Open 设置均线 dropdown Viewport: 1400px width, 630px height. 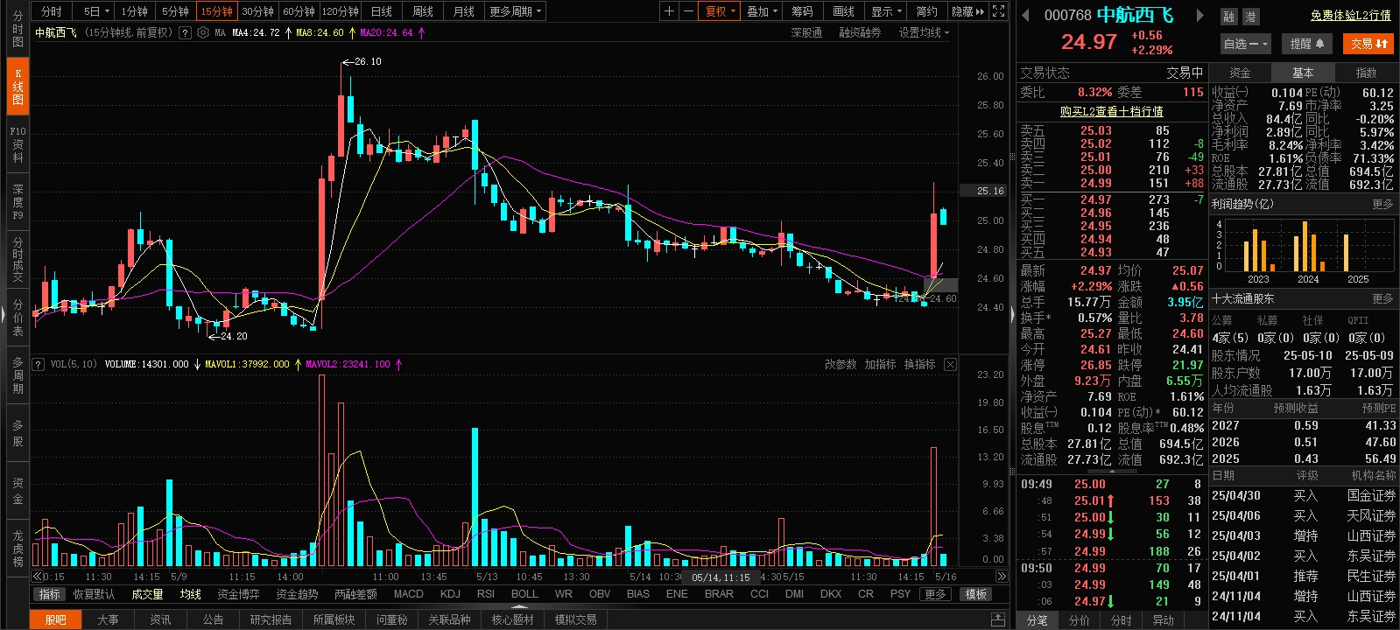tap(924, 32)
